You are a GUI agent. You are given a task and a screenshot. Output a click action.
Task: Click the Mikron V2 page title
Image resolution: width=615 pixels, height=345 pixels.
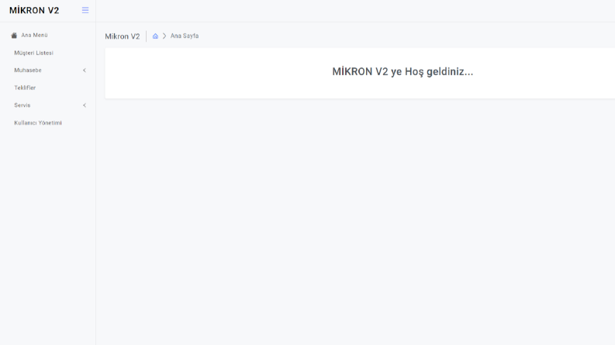pos(123,36)
